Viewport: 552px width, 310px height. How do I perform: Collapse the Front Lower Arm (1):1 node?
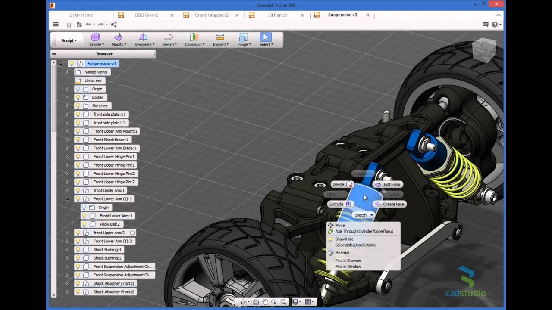tap(67, 199)
